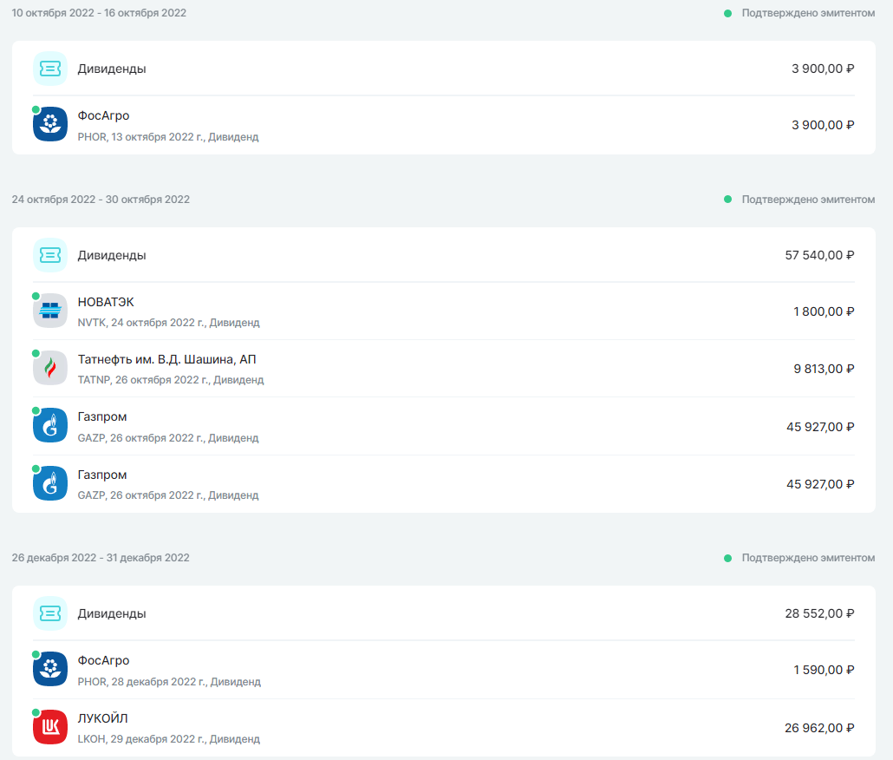Screen dimensions: 893x760
Task: Click ФосАгро row amount 3 900,00 ₽
Action: tap(823, 125)
